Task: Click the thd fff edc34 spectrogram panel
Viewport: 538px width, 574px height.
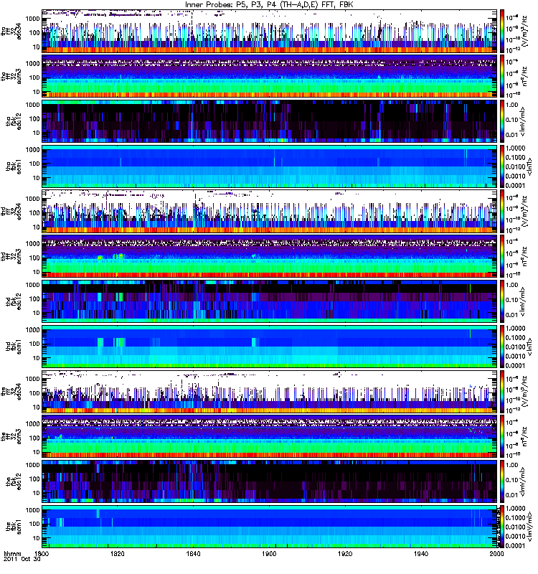Action: (x=270, y=211)
